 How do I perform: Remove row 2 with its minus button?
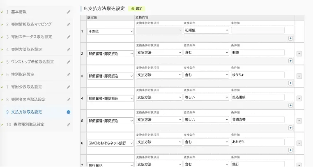click(299, 53)
